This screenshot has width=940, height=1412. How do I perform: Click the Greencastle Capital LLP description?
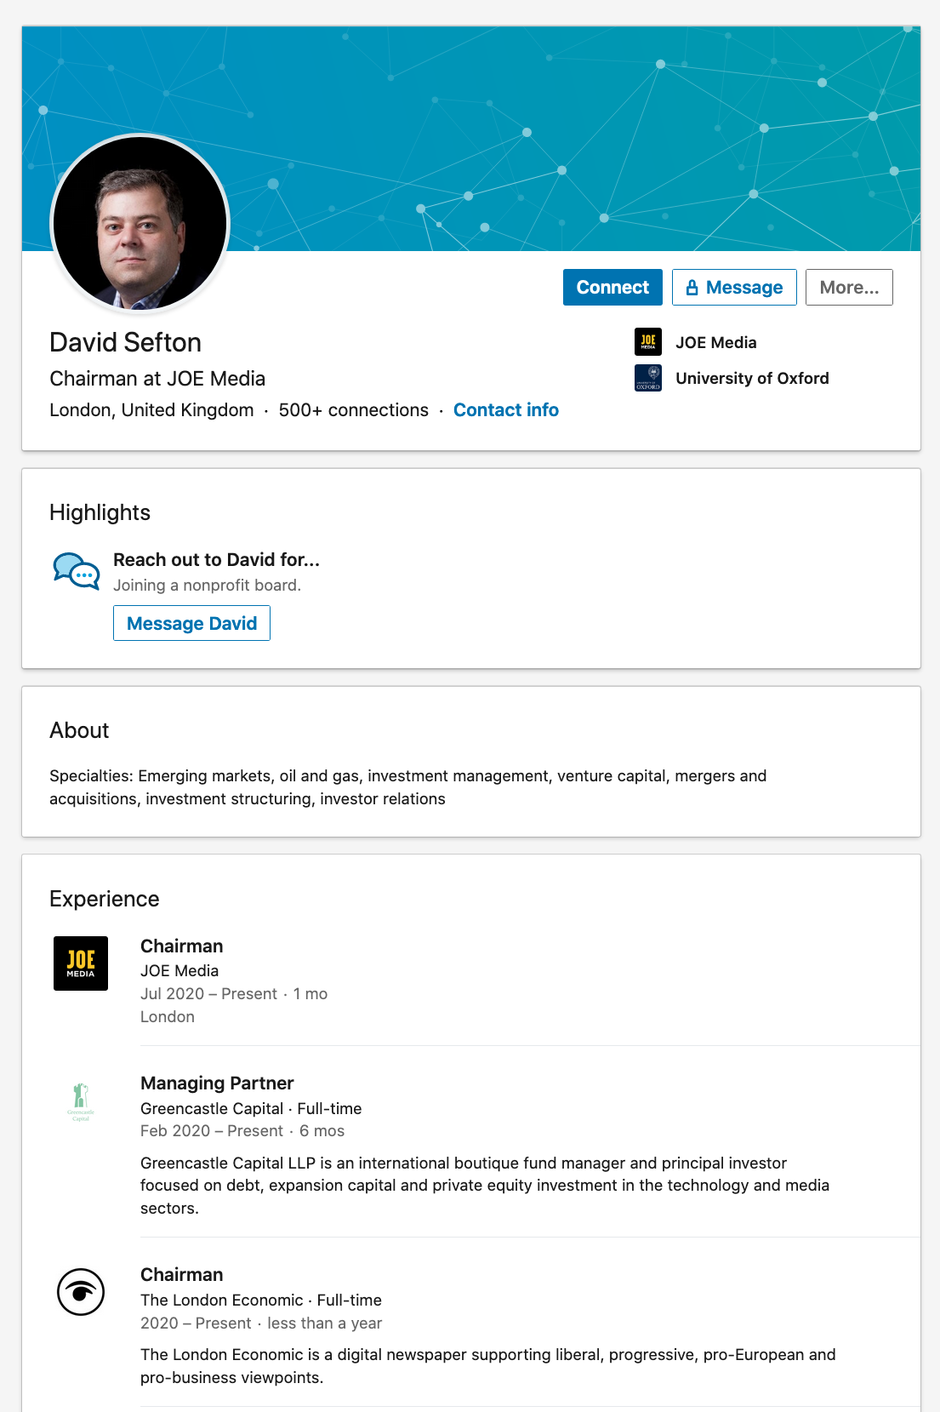pos(485,1186)
